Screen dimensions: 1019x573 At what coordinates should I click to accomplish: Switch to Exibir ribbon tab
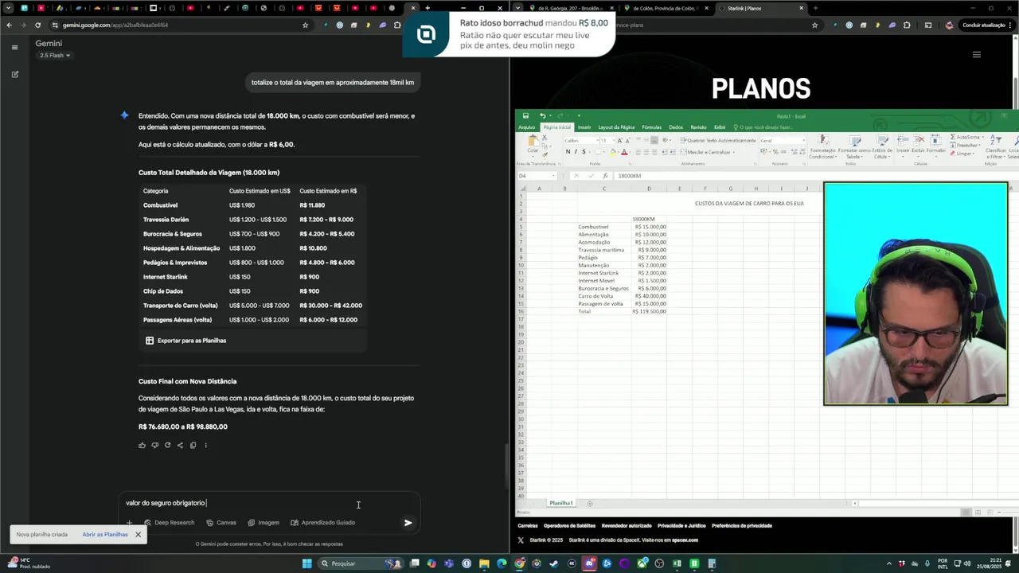(x=720, y=127)
